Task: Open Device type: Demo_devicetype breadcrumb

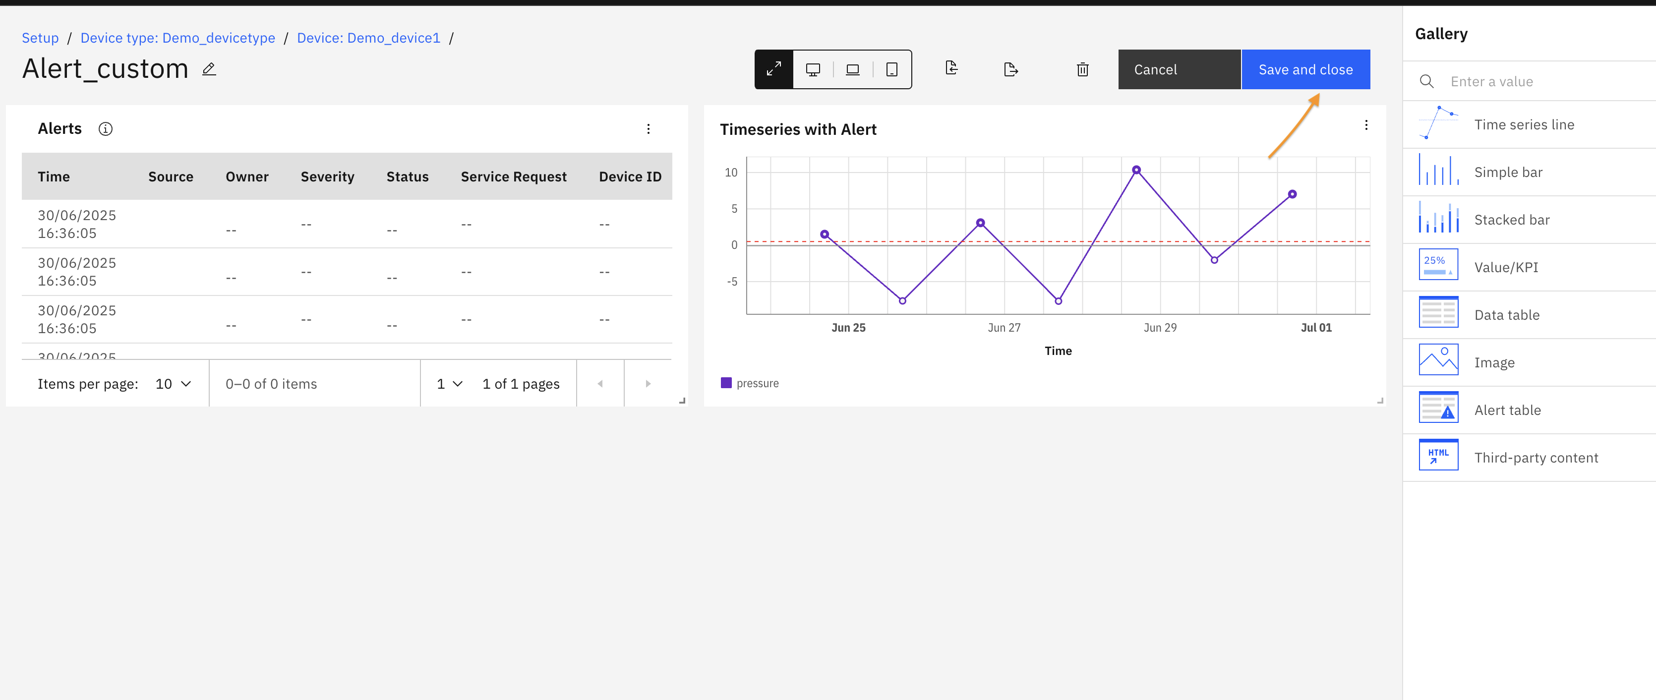Action: coord(177,38)
